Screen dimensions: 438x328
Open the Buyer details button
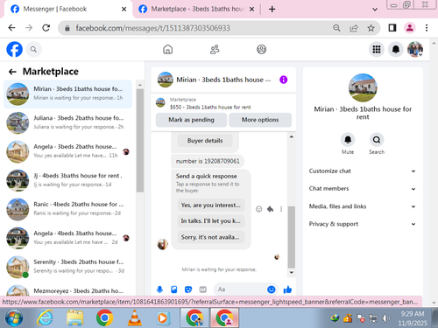205,141
